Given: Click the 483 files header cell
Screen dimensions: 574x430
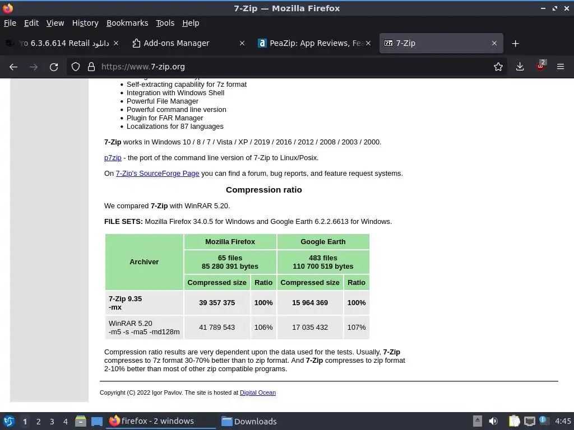Looking at the screenshot, I should 323,262.
